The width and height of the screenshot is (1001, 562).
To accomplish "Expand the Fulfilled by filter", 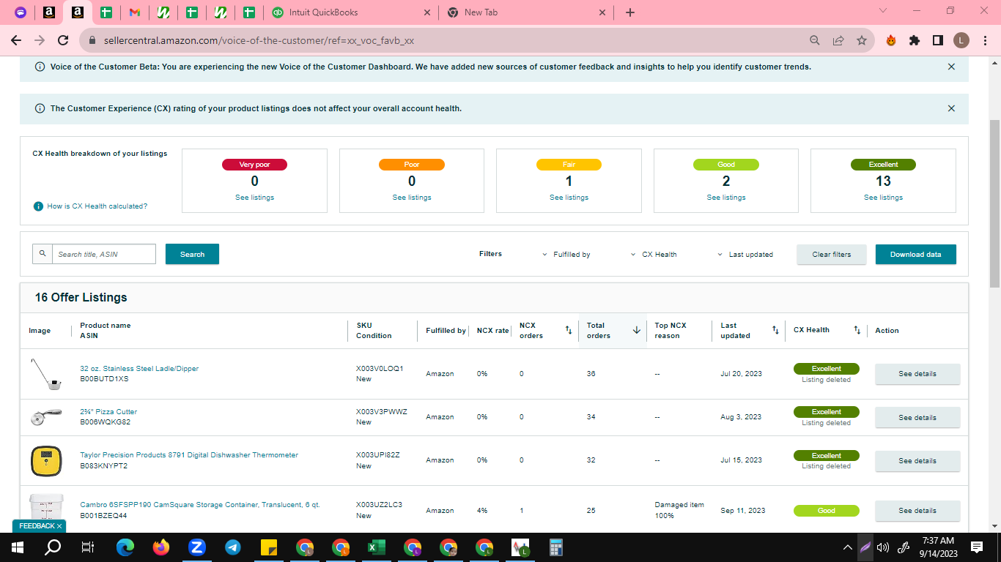I will click(x=566, y=255).
